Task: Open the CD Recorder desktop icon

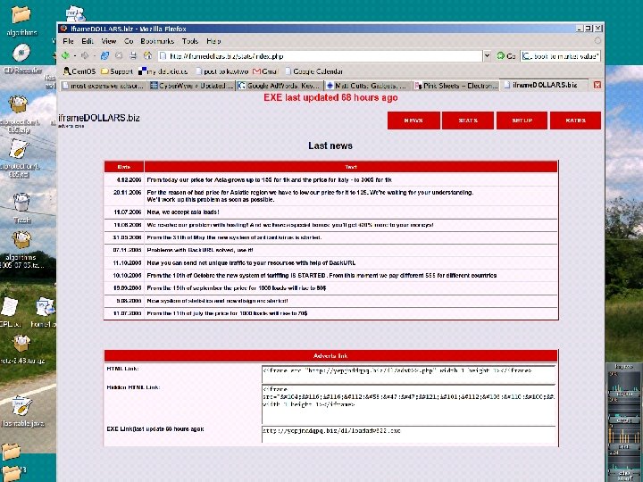Action: click(x=21, y=59)
